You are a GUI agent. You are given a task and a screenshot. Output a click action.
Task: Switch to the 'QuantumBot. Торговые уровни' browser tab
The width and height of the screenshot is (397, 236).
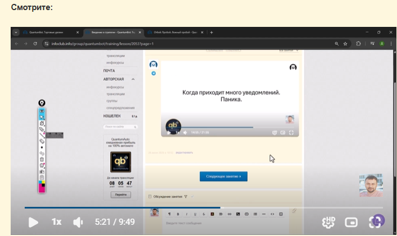coord(49,33)
